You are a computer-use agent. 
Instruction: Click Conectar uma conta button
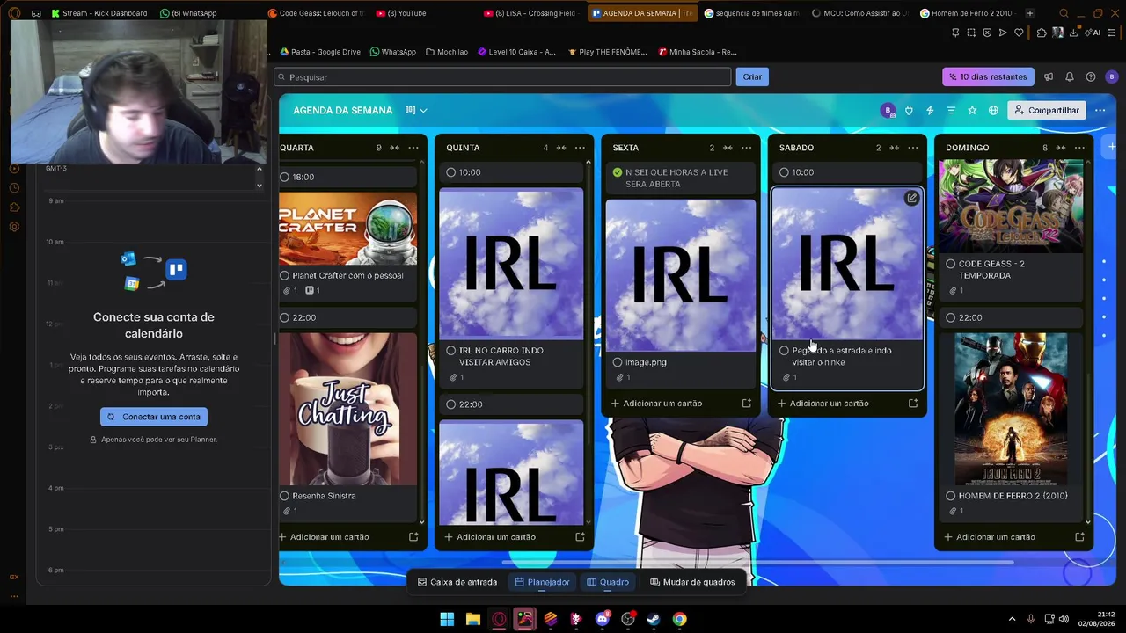[x=154, y=417]
